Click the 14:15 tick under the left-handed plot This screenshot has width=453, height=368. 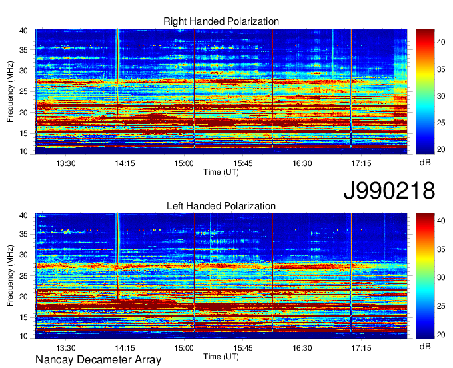[125, 347]
